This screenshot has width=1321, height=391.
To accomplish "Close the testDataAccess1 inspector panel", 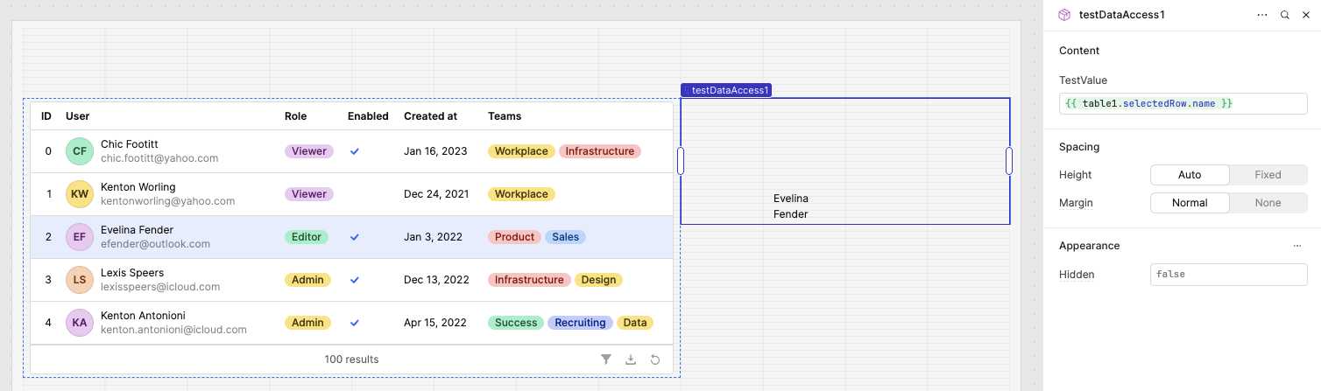I will point(1306,15).
